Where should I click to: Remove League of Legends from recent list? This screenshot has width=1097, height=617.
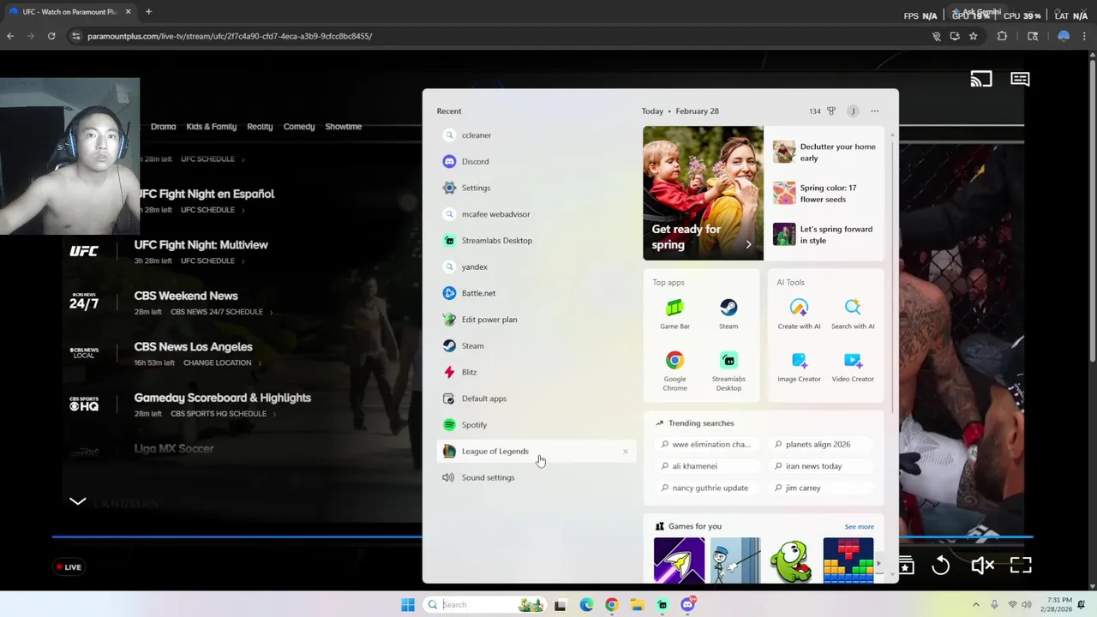(625, 452)
